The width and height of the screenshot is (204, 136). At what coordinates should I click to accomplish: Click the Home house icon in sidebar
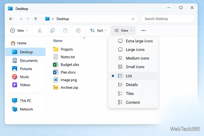(x=13, y=43)
